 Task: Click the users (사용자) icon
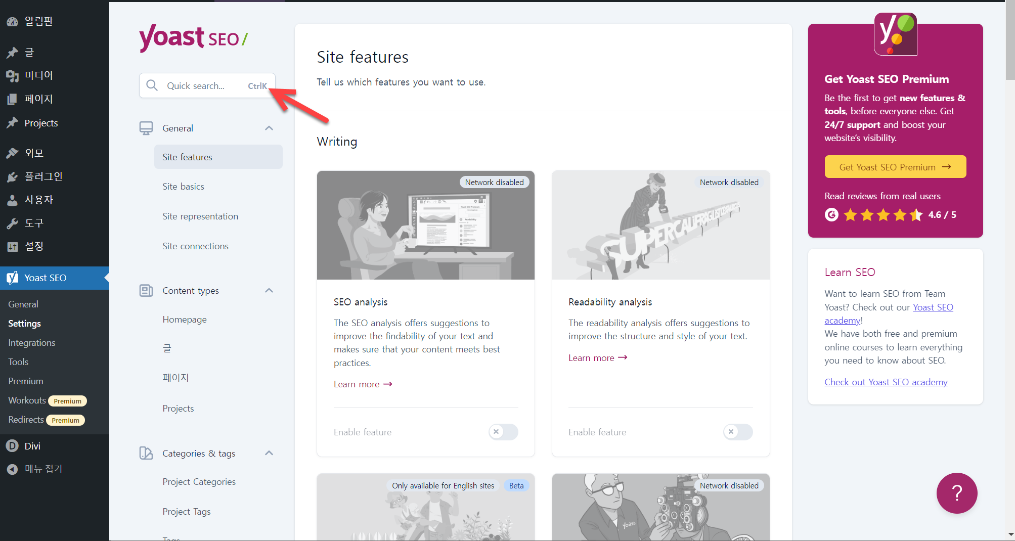coord(12,200)
